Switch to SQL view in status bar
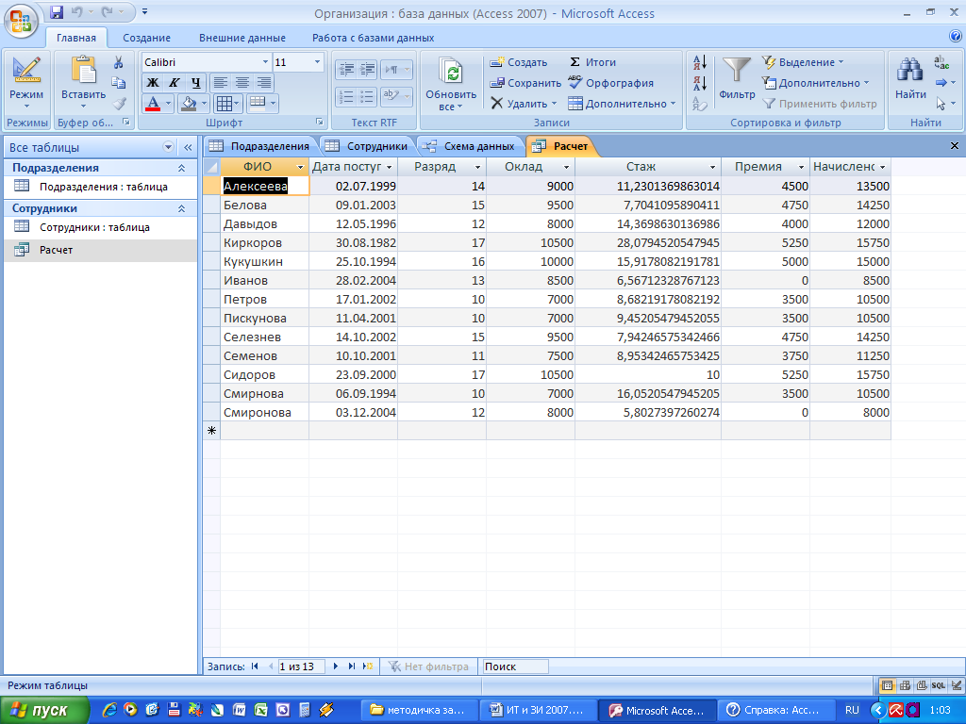The height and width of the screenshot is (724, 966). coord(939,685)
